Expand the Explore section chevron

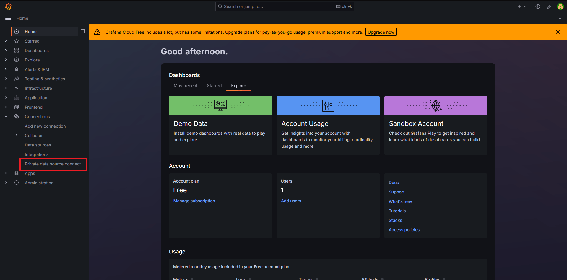[6, 60]
